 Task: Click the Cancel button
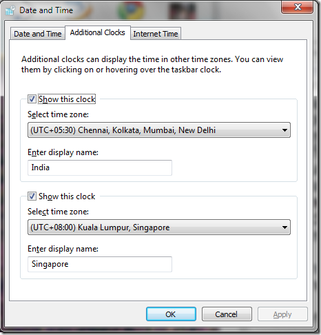pyautogui.click(x=227, y=314)
